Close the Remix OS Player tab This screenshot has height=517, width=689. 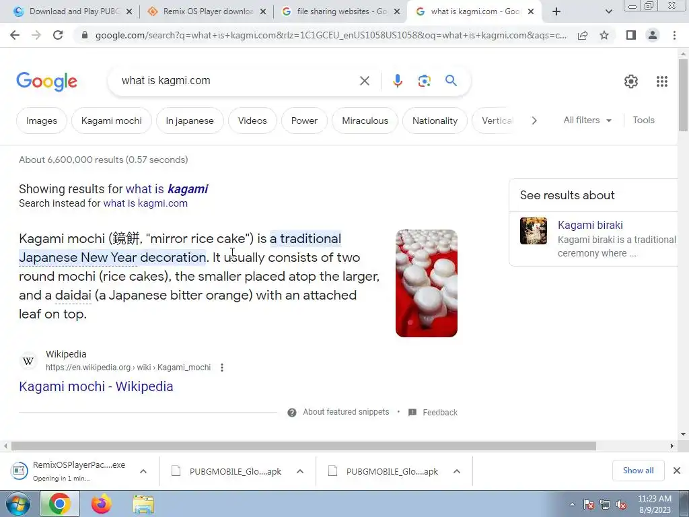click(x=263, y=12)
